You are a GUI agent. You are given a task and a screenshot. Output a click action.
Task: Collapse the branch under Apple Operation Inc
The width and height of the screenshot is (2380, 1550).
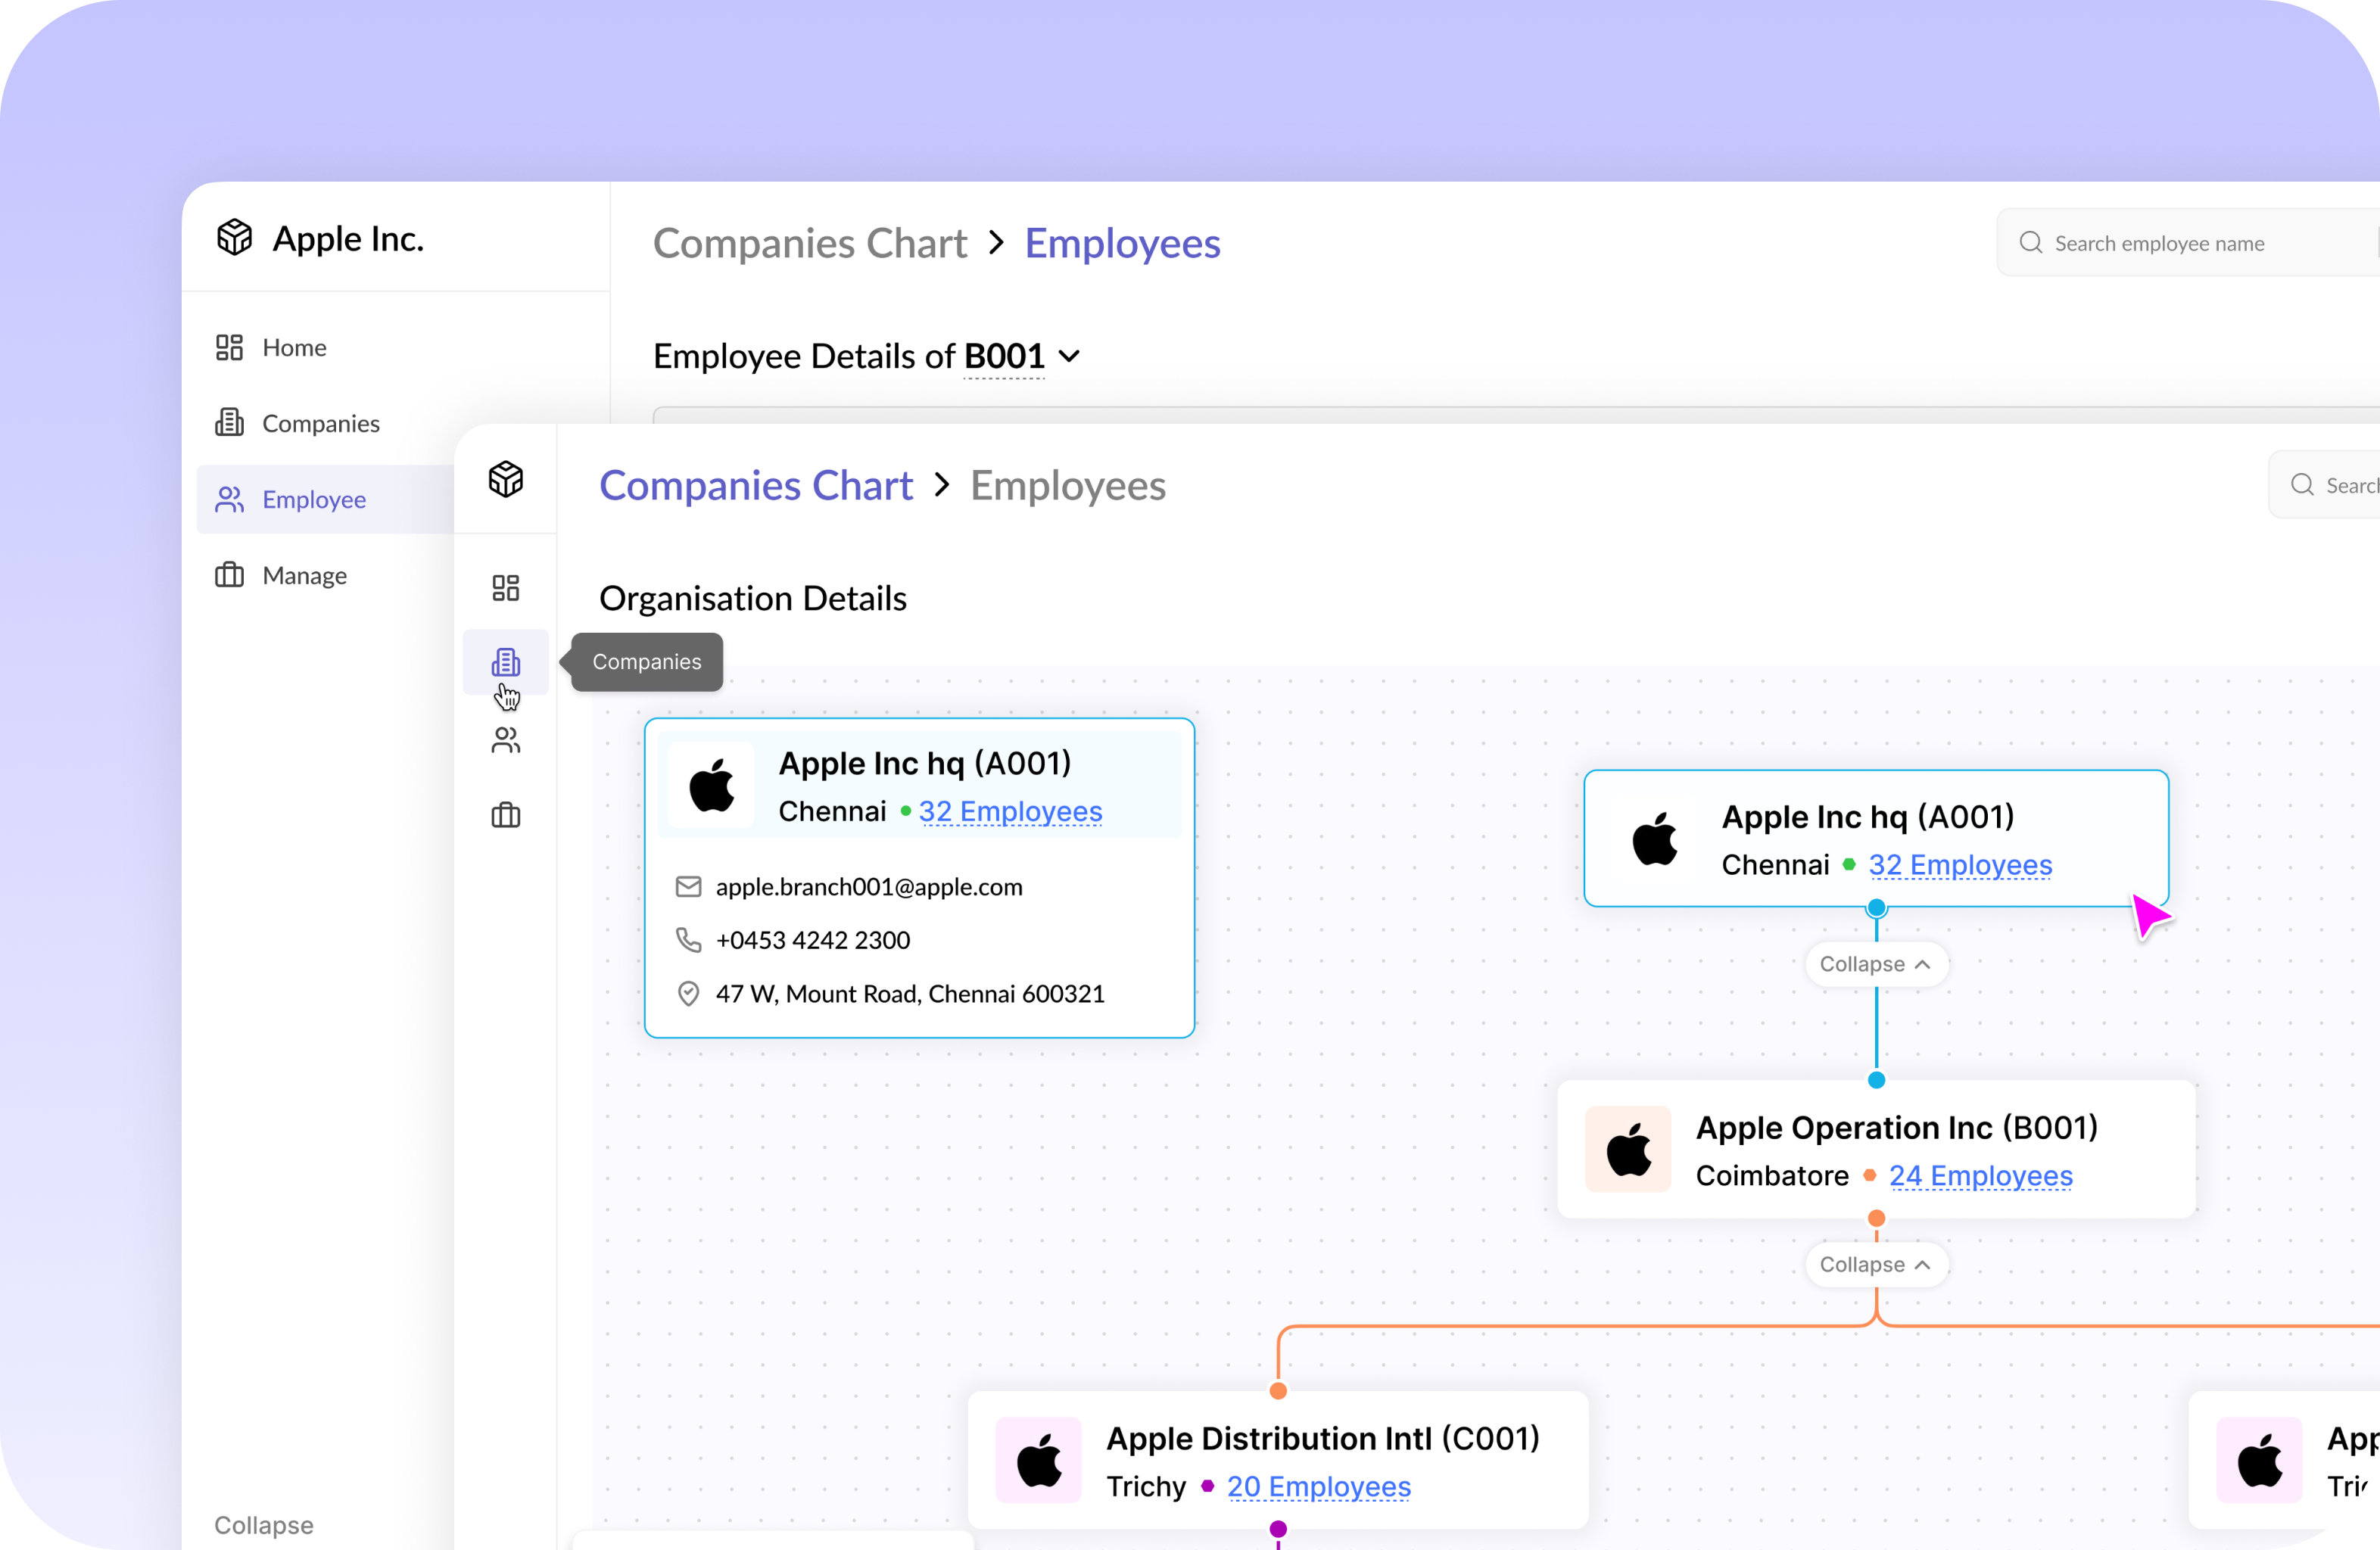[1876, 1265]
